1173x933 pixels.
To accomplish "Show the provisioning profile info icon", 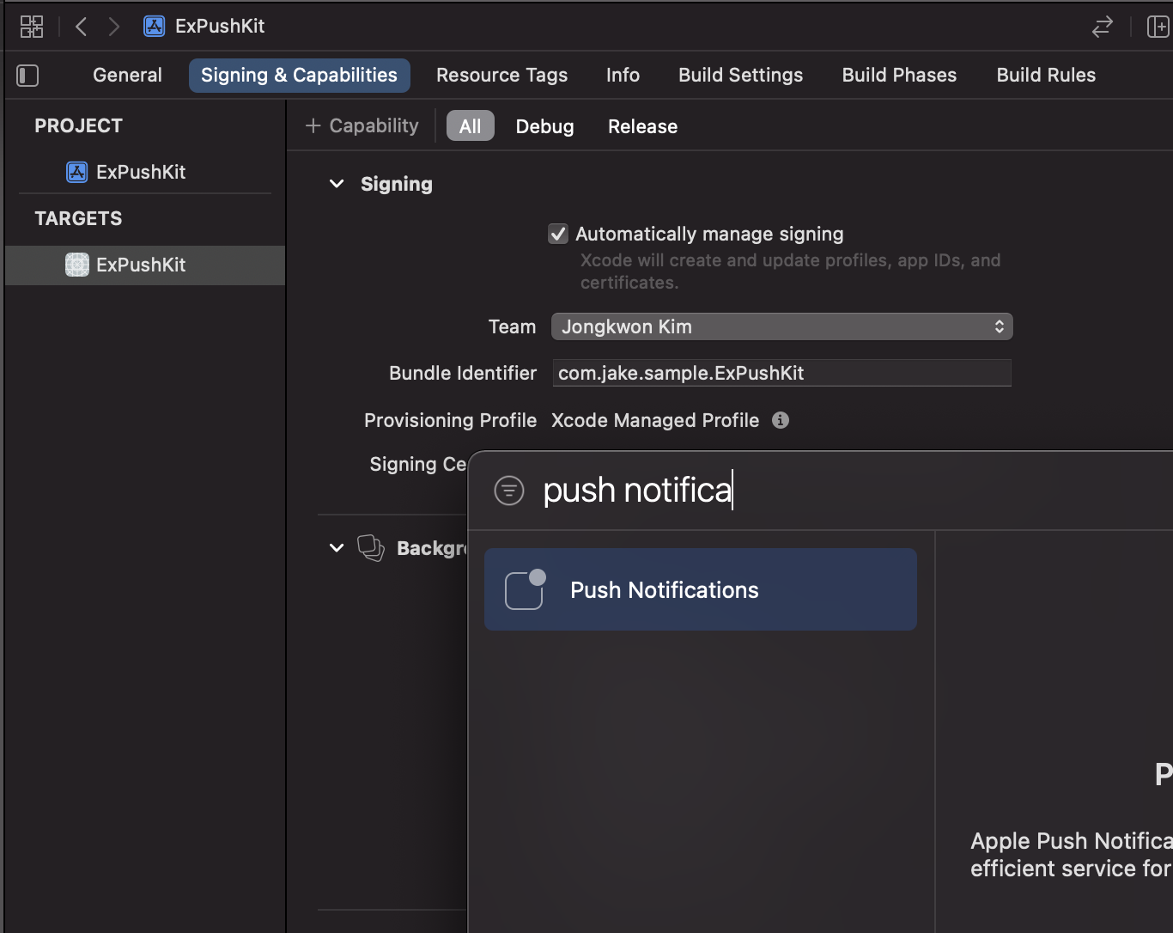I will coord(781,420).
